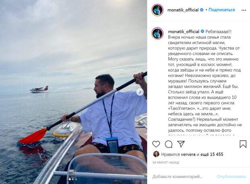
Task: Like the post with the heart icon
Action: click(x=156, y=144)
